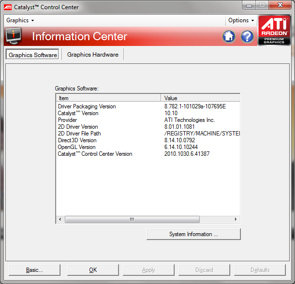Click the System Information button

click(193, 234)
